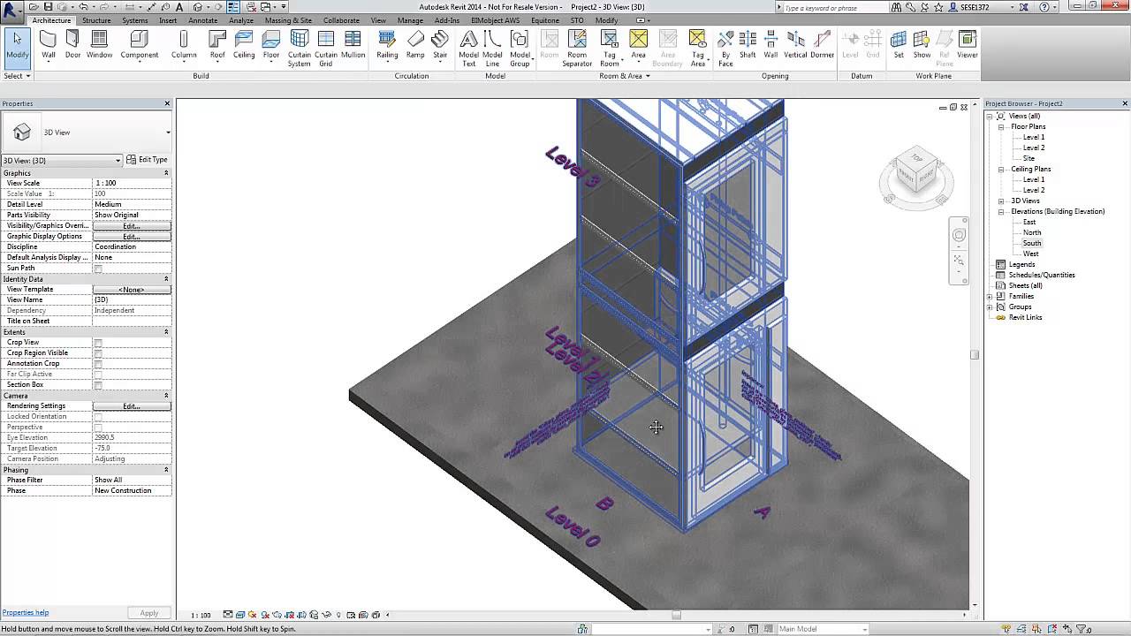Click the Curtain Grid tool

click(x=326, y=49)
